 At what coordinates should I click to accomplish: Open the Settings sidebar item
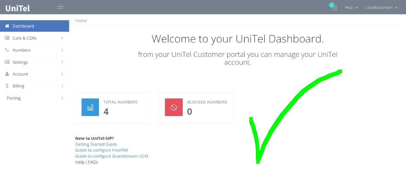(34, 62)
